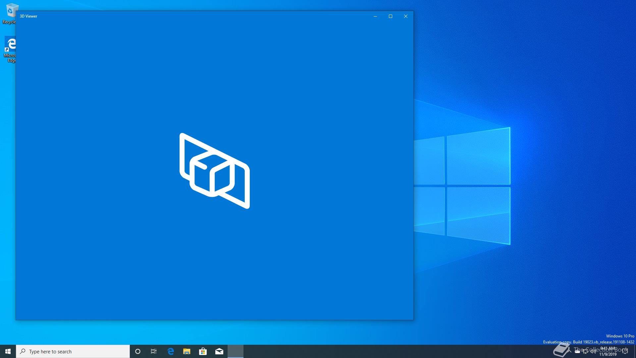
Task: Open the Windows Start menu
Action: (8, 351)
